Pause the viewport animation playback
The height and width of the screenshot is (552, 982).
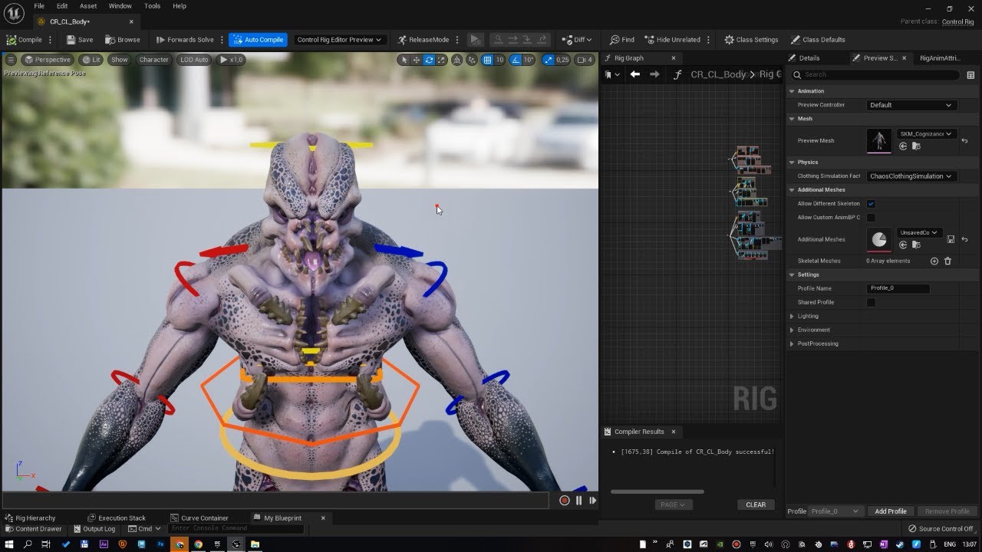click(x=578, y=501)
